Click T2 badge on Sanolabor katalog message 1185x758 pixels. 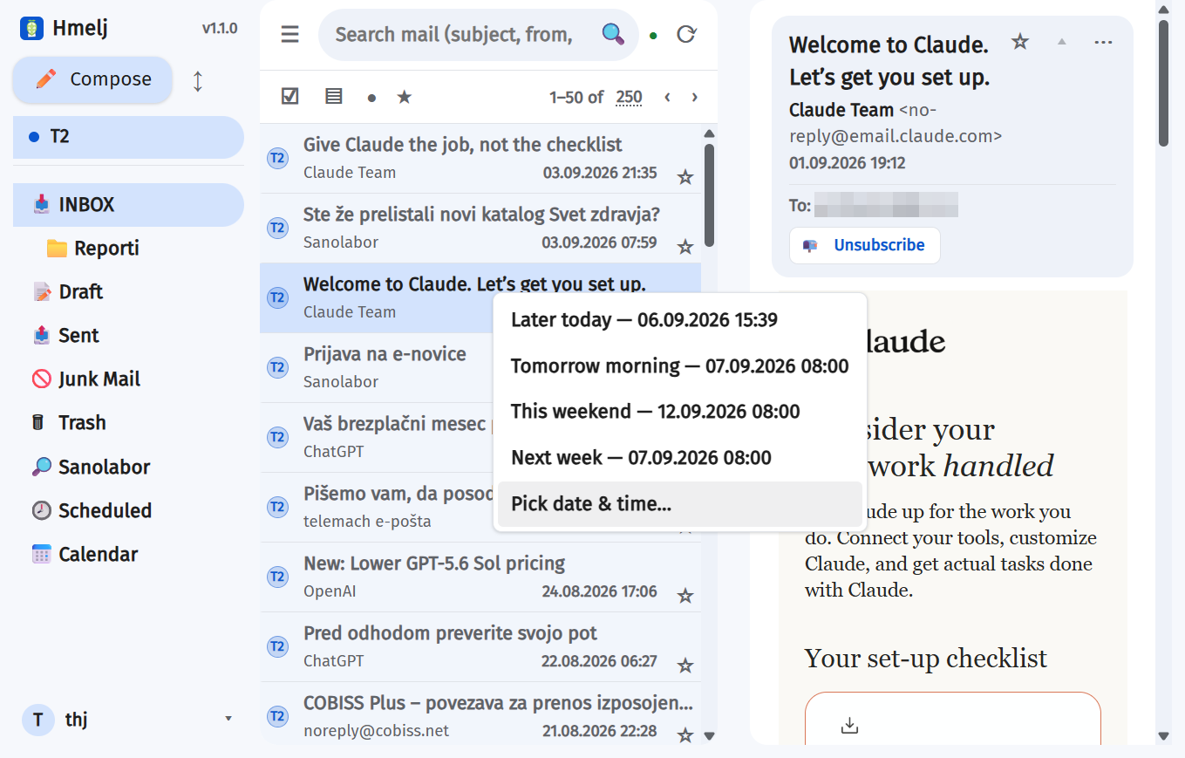coord(277,228)
